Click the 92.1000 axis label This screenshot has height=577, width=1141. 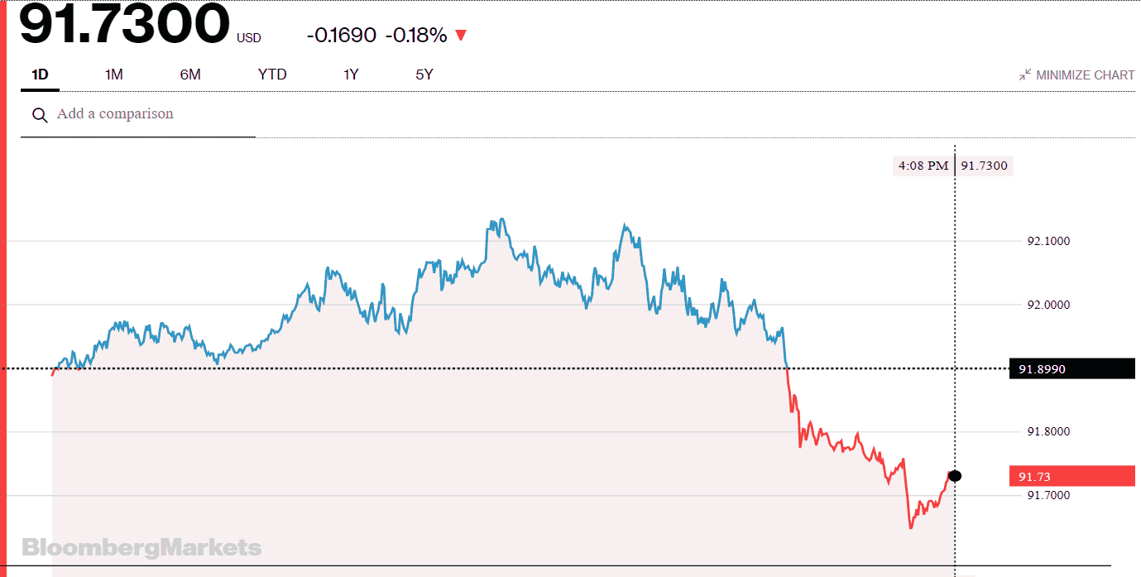[x=1048, y=241]
